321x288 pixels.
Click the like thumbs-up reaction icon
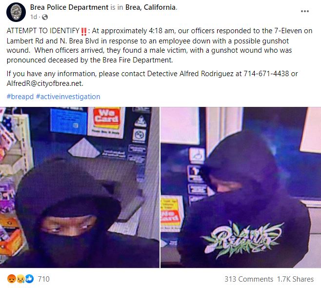click(x=29, y=279)
